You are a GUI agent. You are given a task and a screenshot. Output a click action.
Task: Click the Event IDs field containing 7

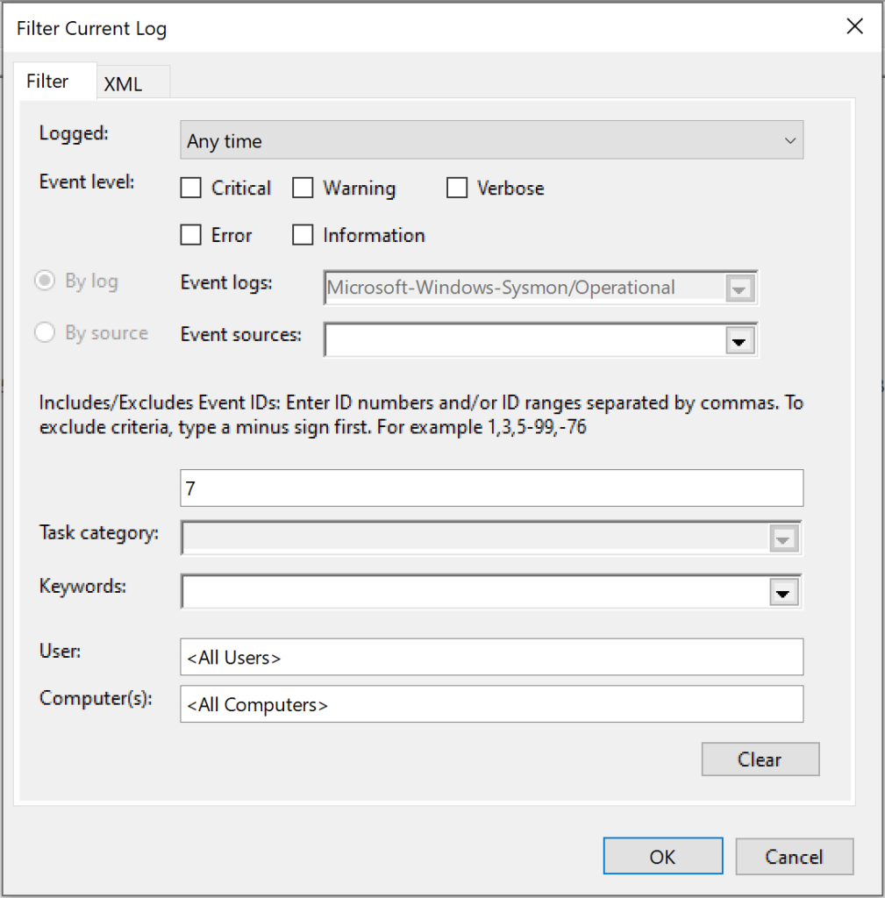click(491, 488)
